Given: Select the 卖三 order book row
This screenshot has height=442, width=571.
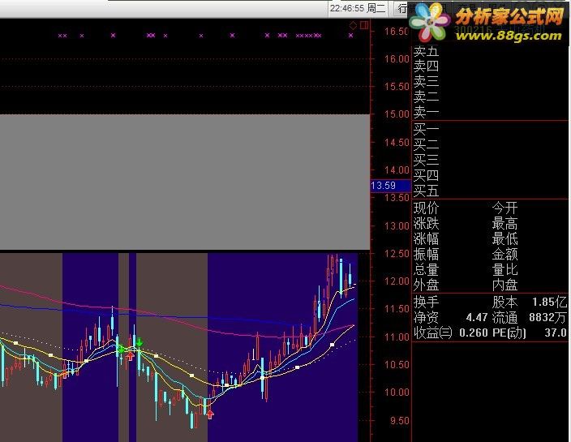Looking at the screenshot, I should 490,82.
